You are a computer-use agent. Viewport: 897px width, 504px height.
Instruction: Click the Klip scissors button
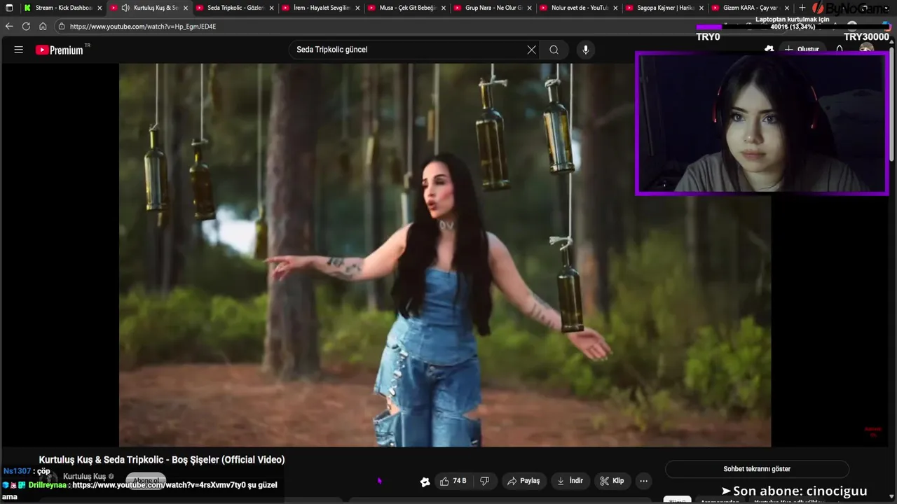tap(612, 481)
